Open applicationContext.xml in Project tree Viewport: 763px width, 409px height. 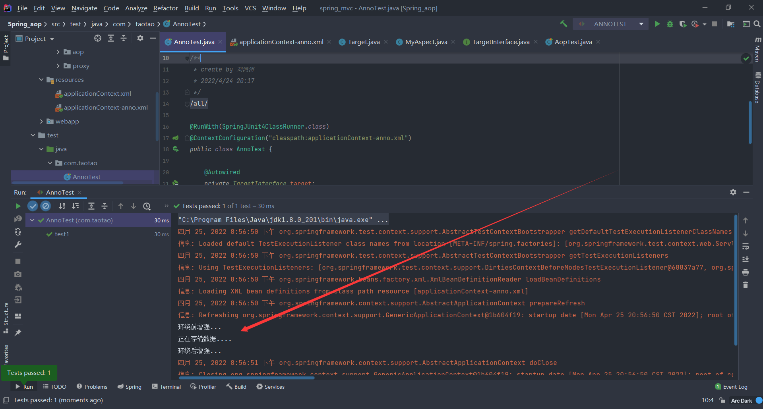tap(97, 93)
